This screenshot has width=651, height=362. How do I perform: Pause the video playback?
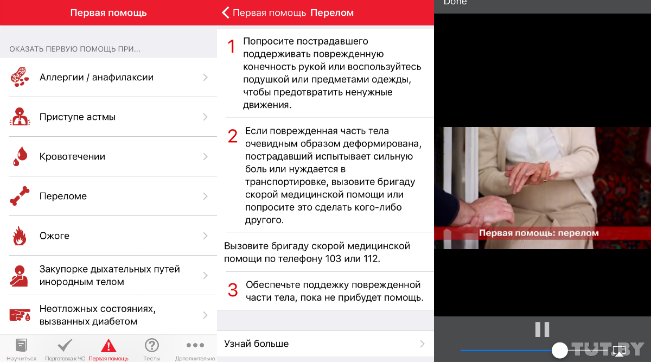(x=542, y=329)
